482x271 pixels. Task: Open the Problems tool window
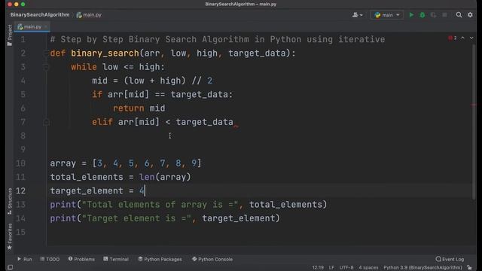pos(81,259)
